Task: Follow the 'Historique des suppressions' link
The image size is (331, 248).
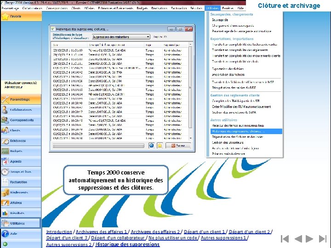Action: 127,244
